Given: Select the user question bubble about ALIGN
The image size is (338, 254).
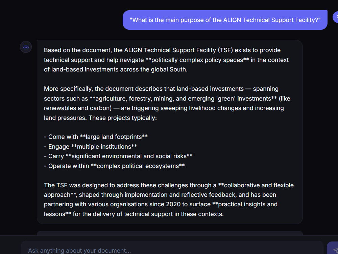Looking at the screenshot, I should [225, 20].
